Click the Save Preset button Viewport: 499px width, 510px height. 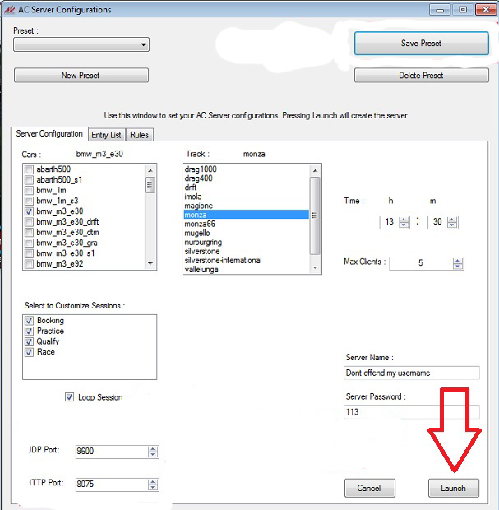[419, 44]
